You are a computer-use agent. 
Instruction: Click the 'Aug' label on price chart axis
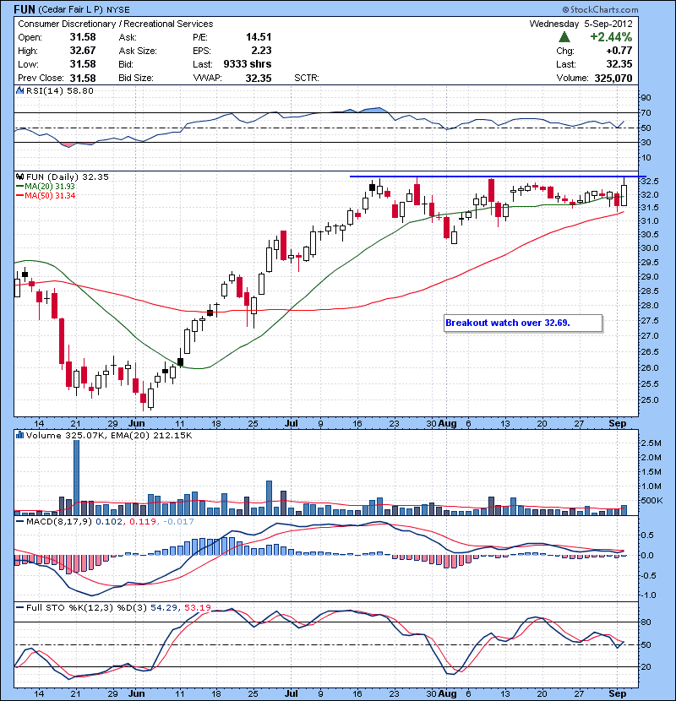(447, 423)
